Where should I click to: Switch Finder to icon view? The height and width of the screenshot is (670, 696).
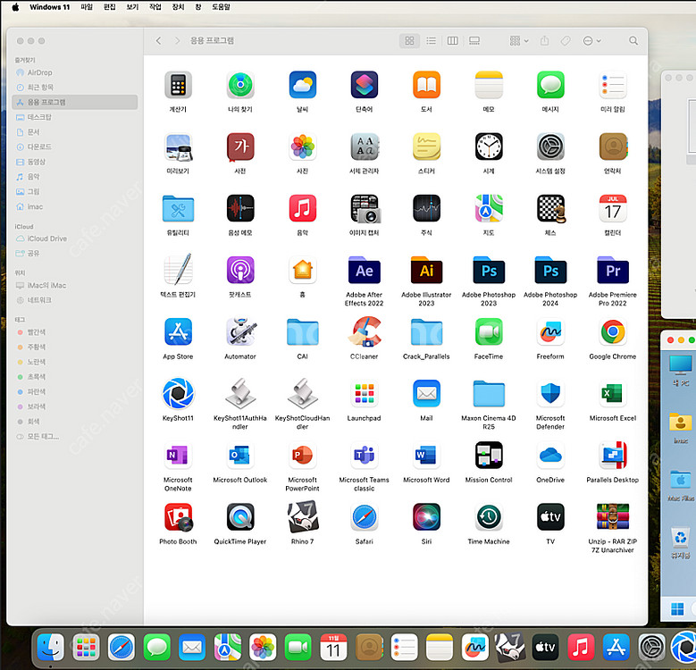tap(409, 41)
